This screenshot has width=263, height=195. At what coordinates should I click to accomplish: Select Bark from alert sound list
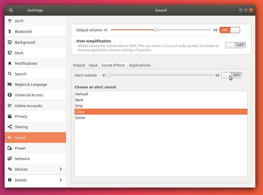(80, 100)
